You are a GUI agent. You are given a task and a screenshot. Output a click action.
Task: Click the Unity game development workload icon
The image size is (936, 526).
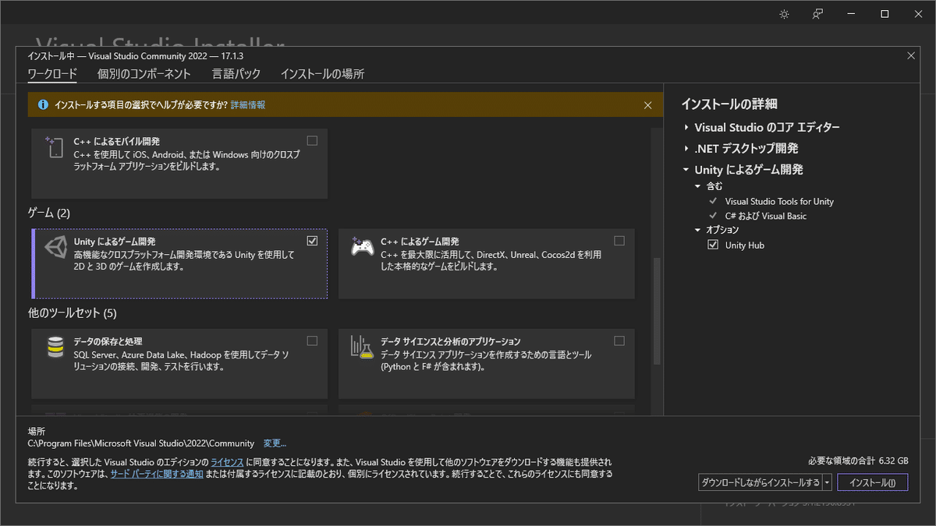(55, 248)
